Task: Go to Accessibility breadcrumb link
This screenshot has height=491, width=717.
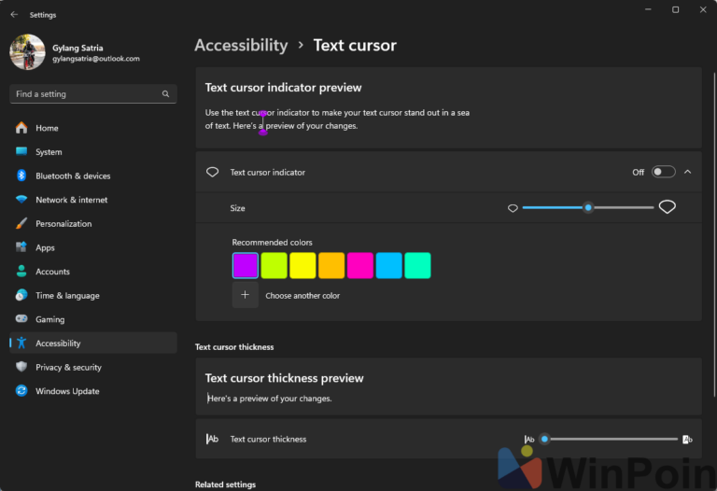Action: (241, 45)
